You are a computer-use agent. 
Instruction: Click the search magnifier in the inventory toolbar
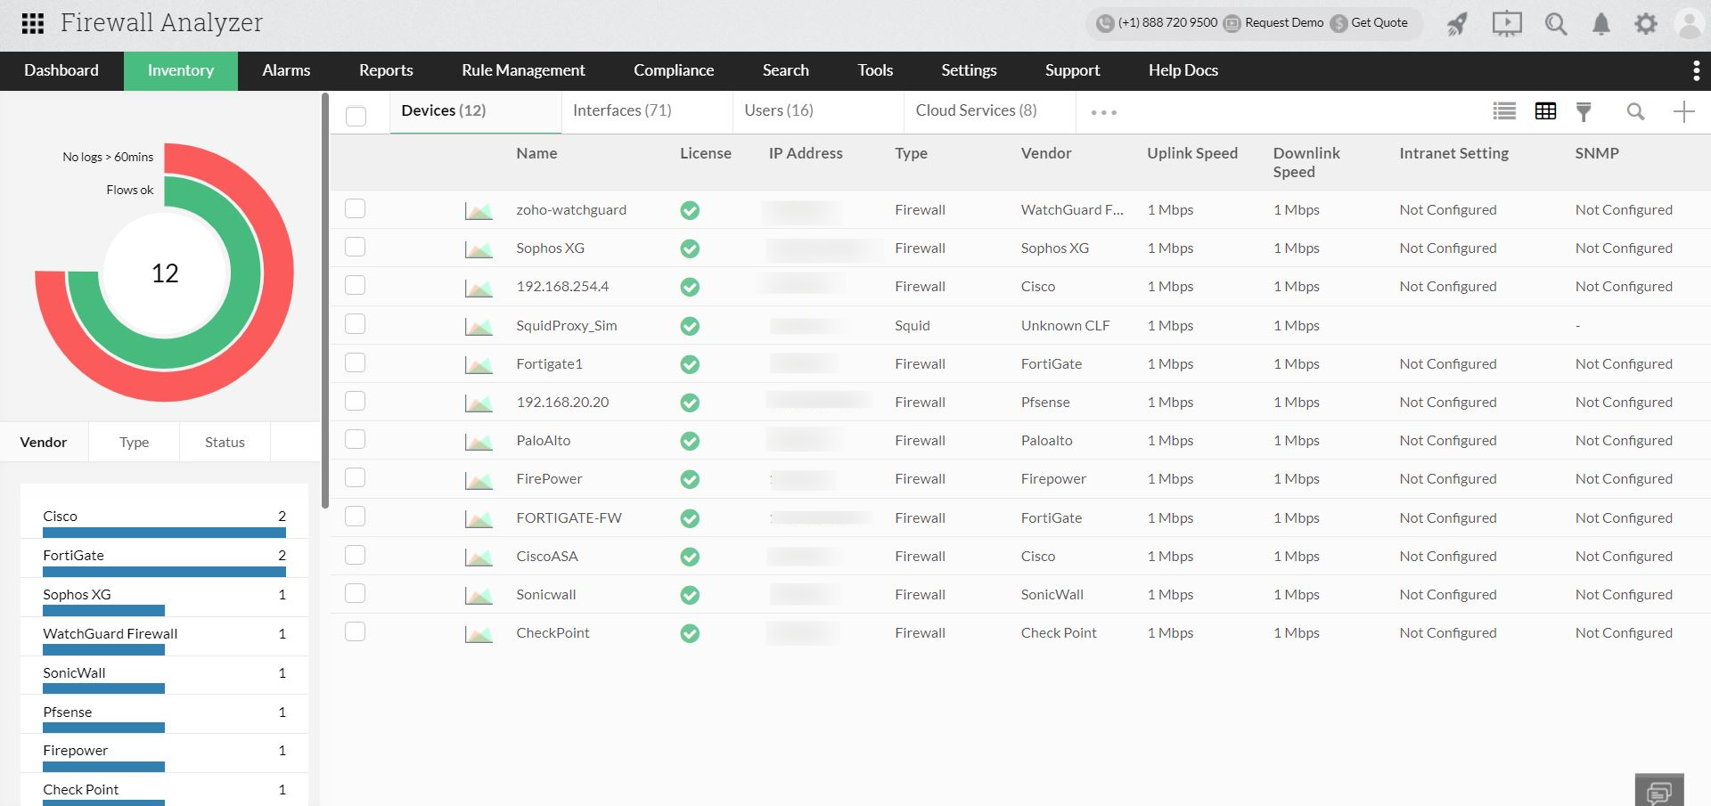[x=1635, y=112]
